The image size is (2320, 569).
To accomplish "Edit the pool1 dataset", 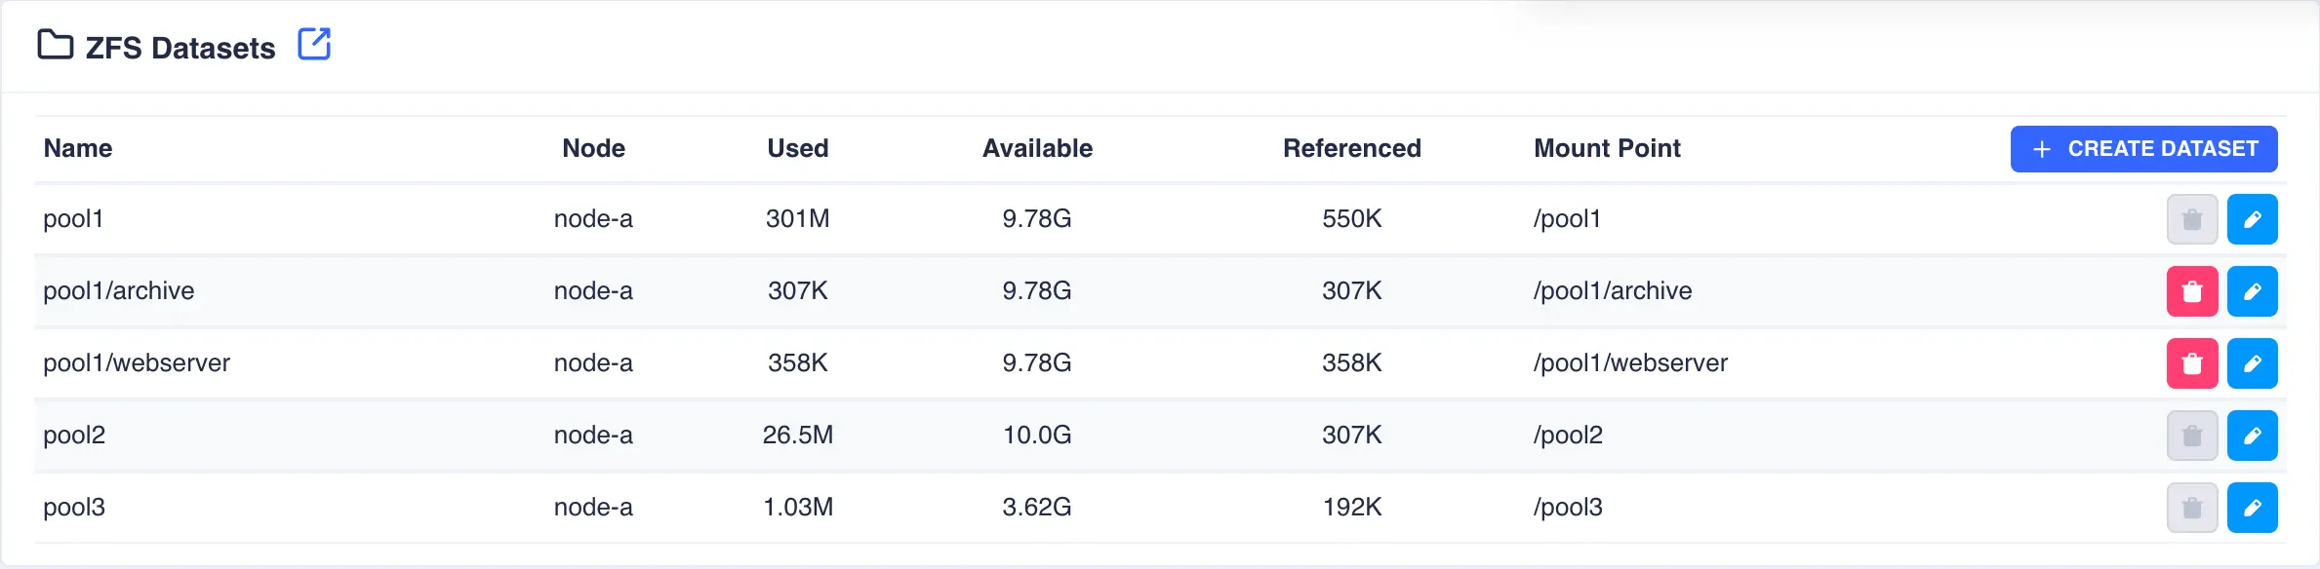I will (2252, 219).
